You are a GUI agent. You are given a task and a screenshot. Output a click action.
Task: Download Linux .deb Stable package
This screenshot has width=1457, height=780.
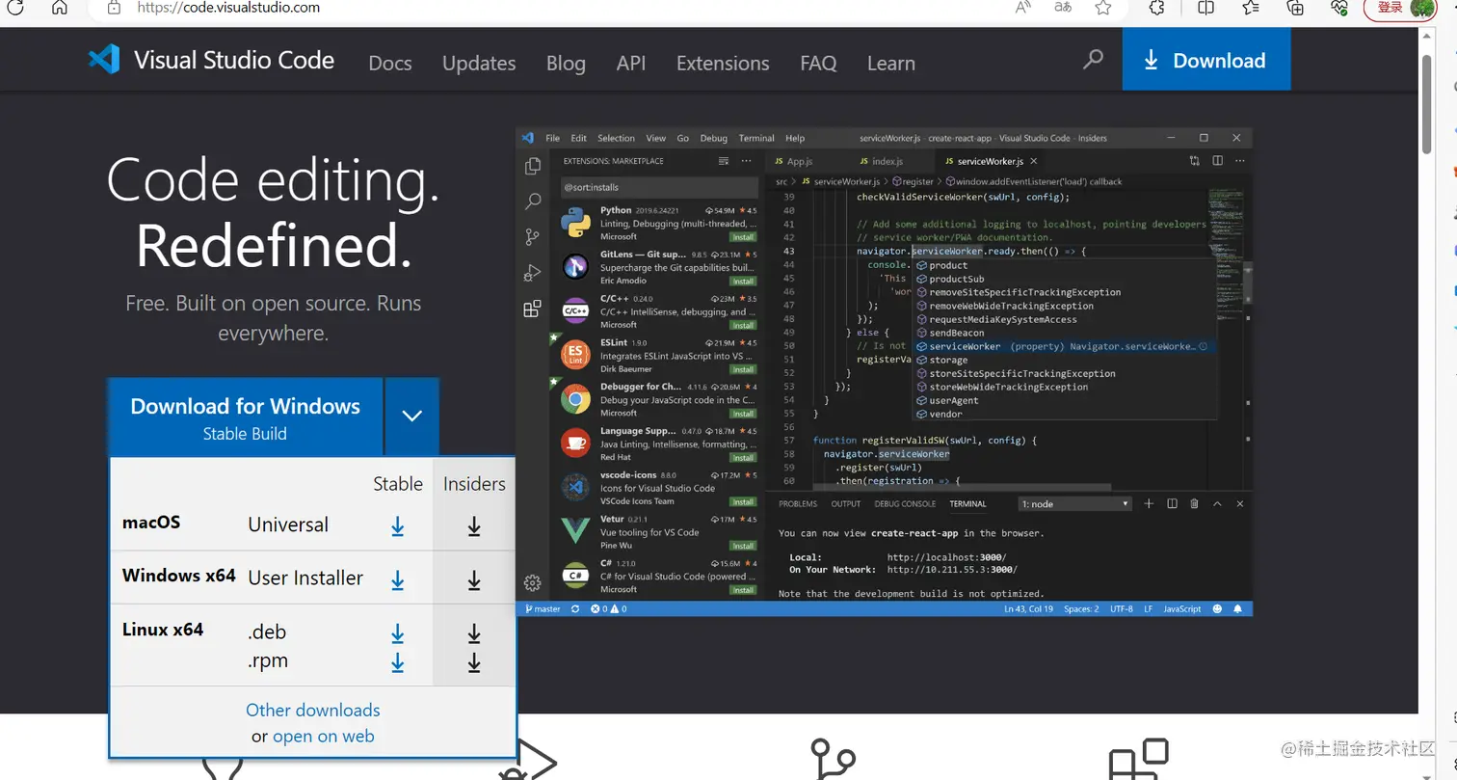[x=397, y=633]
